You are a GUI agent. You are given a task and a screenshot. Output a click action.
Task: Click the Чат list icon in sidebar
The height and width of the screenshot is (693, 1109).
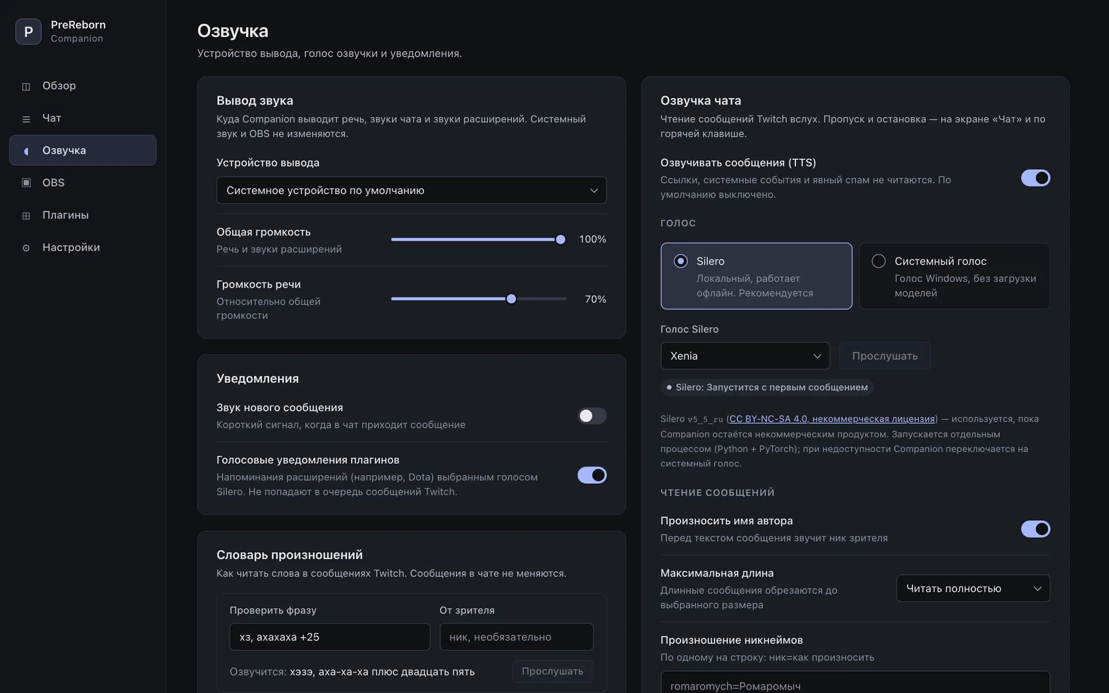pyautogui.click(x=26, y=118)
